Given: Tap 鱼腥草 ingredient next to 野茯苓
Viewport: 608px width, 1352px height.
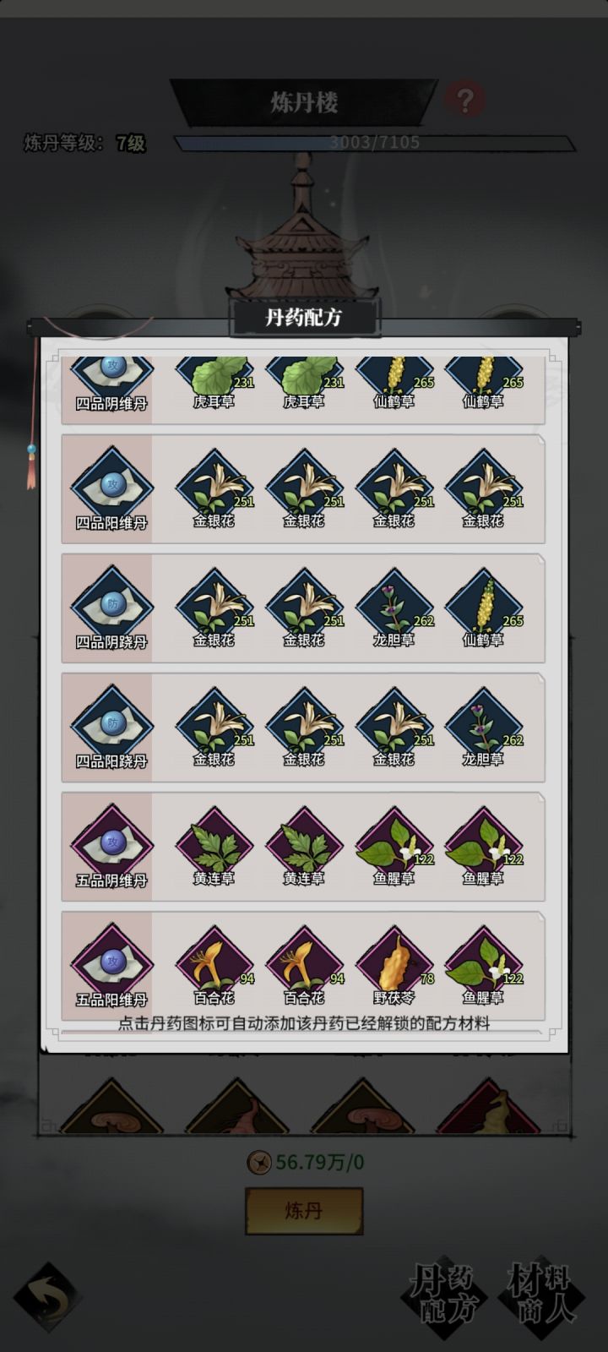Looking at the screenshot, I should (x=483, y=966).
